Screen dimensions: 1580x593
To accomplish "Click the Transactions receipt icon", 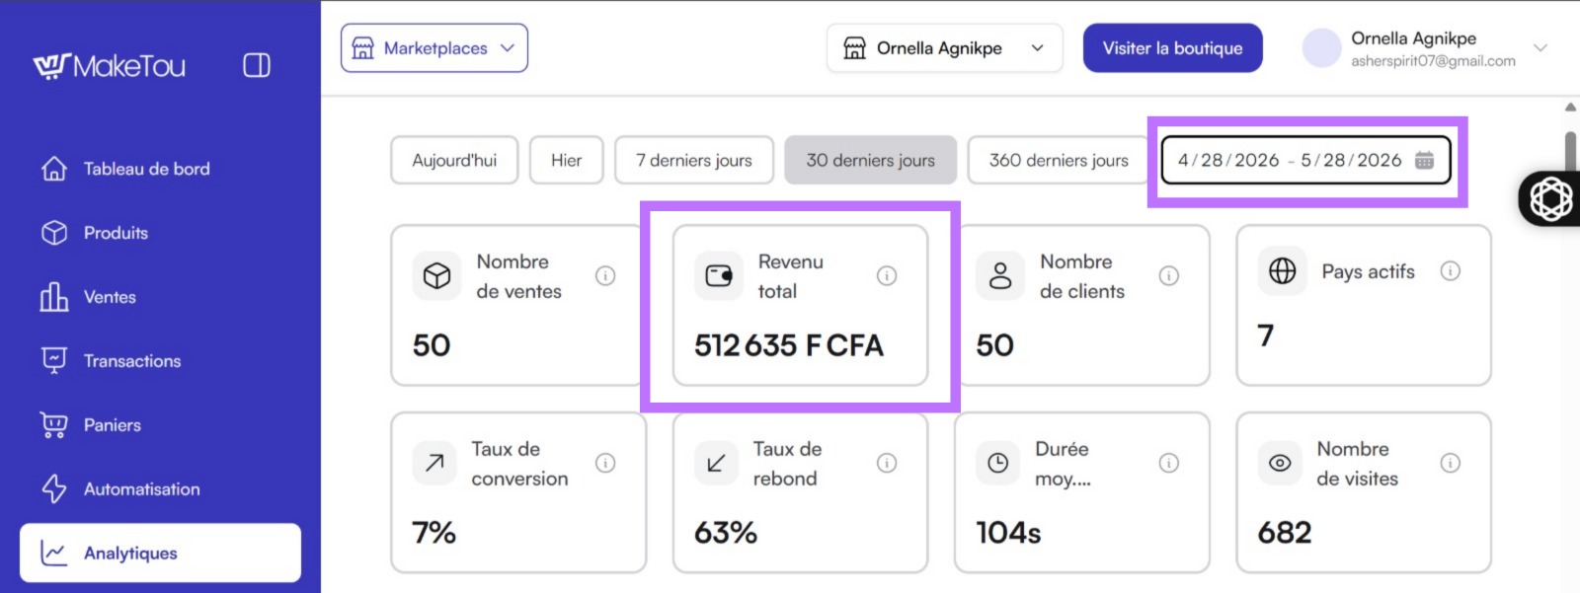I will [54, 360].
